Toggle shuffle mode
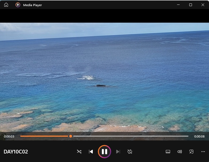Screen dimensions: 209x162 coord(79,152)
